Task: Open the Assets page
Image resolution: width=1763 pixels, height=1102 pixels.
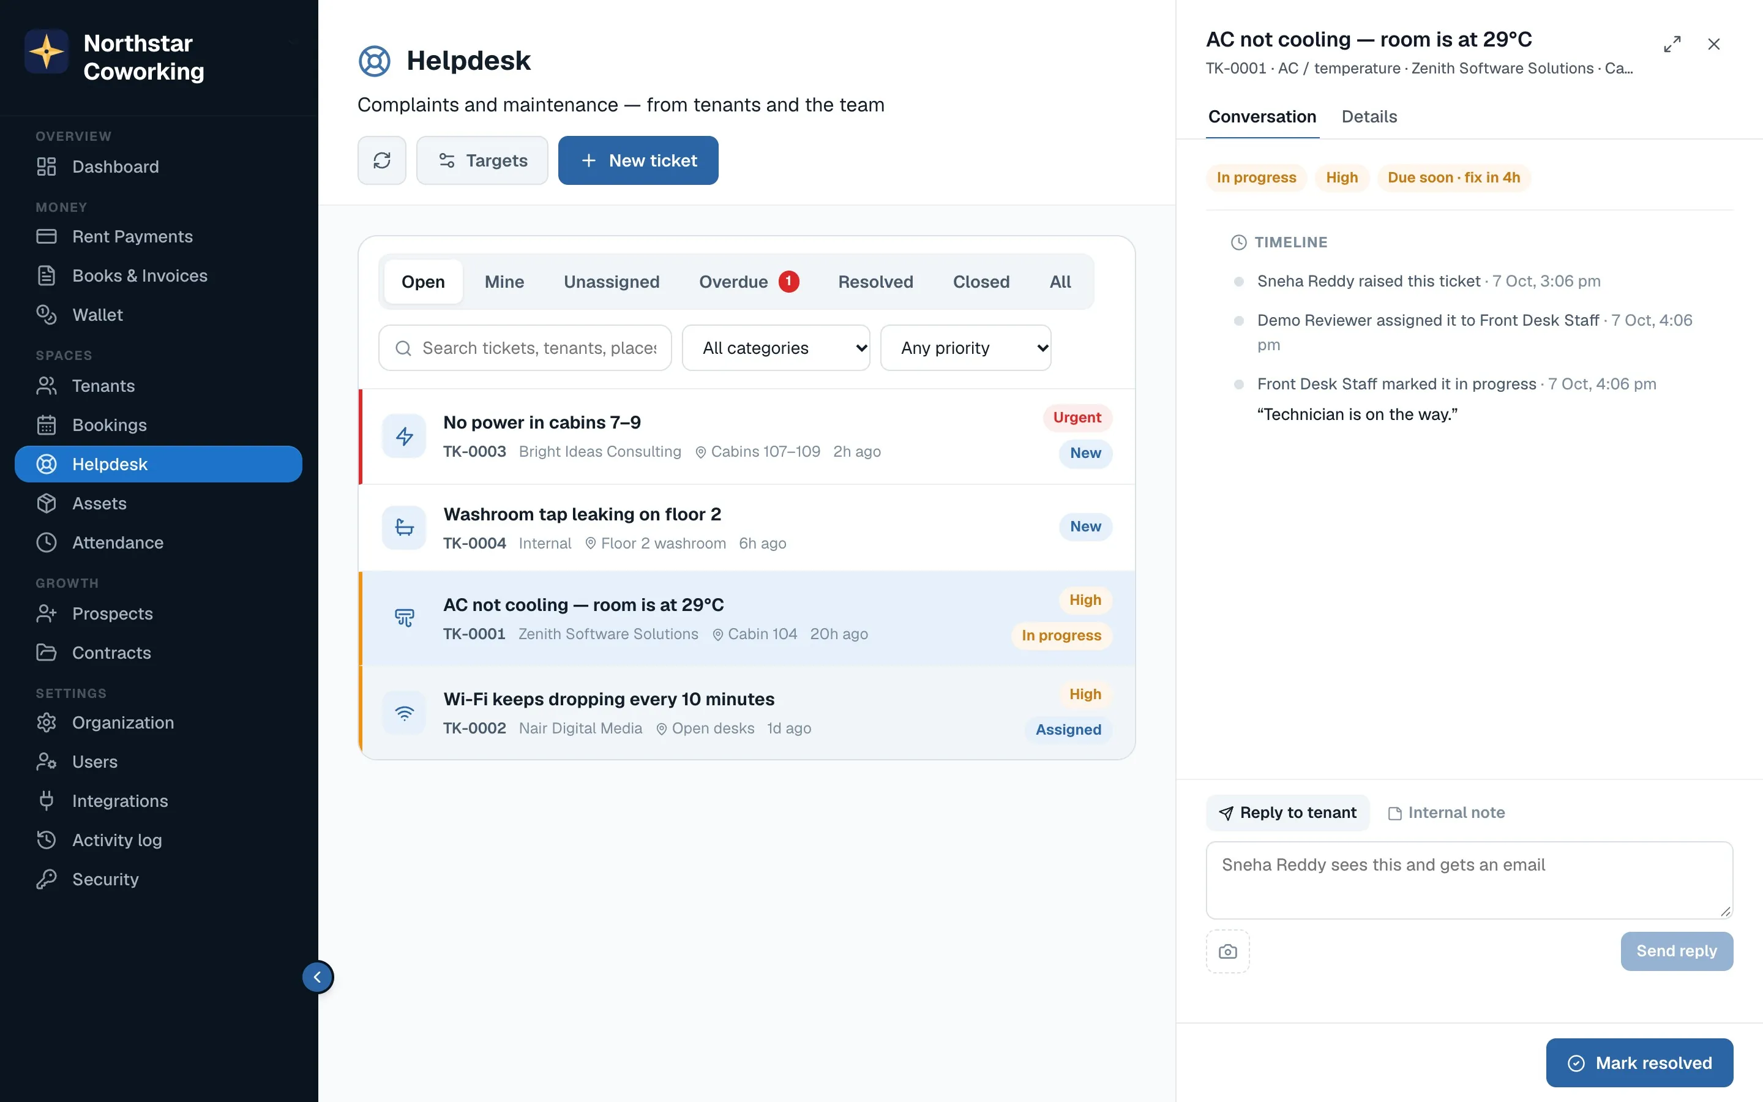Action: tap(159, 504)
